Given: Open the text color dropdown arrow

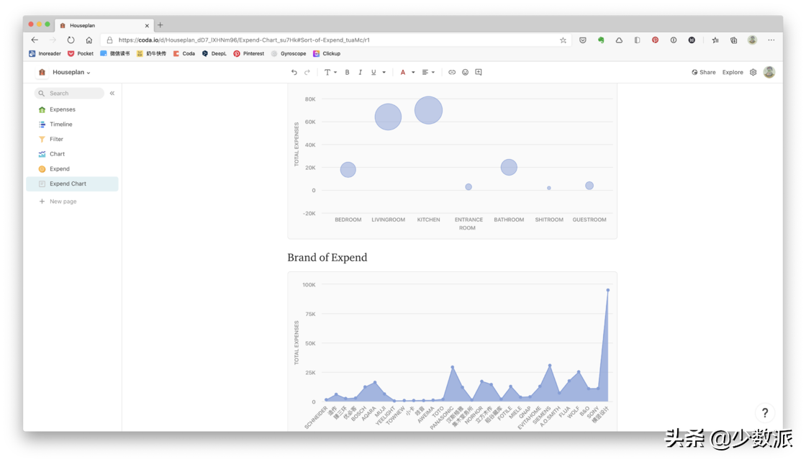Looking at the screenshot, I should click(x=413, y=73).
